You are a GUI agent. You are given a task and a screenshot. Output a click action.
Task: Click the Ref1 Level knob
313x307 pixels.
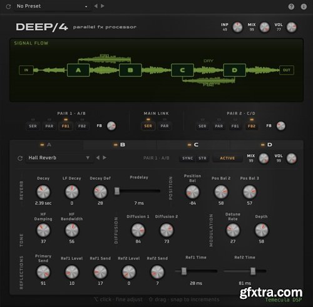[x=72, y=272]
